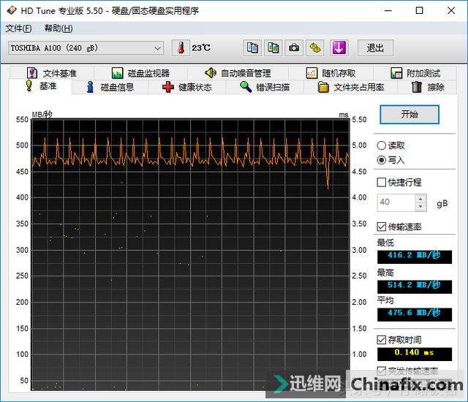Toggle the 存取时间 checkbox

[x=382, y=340]
